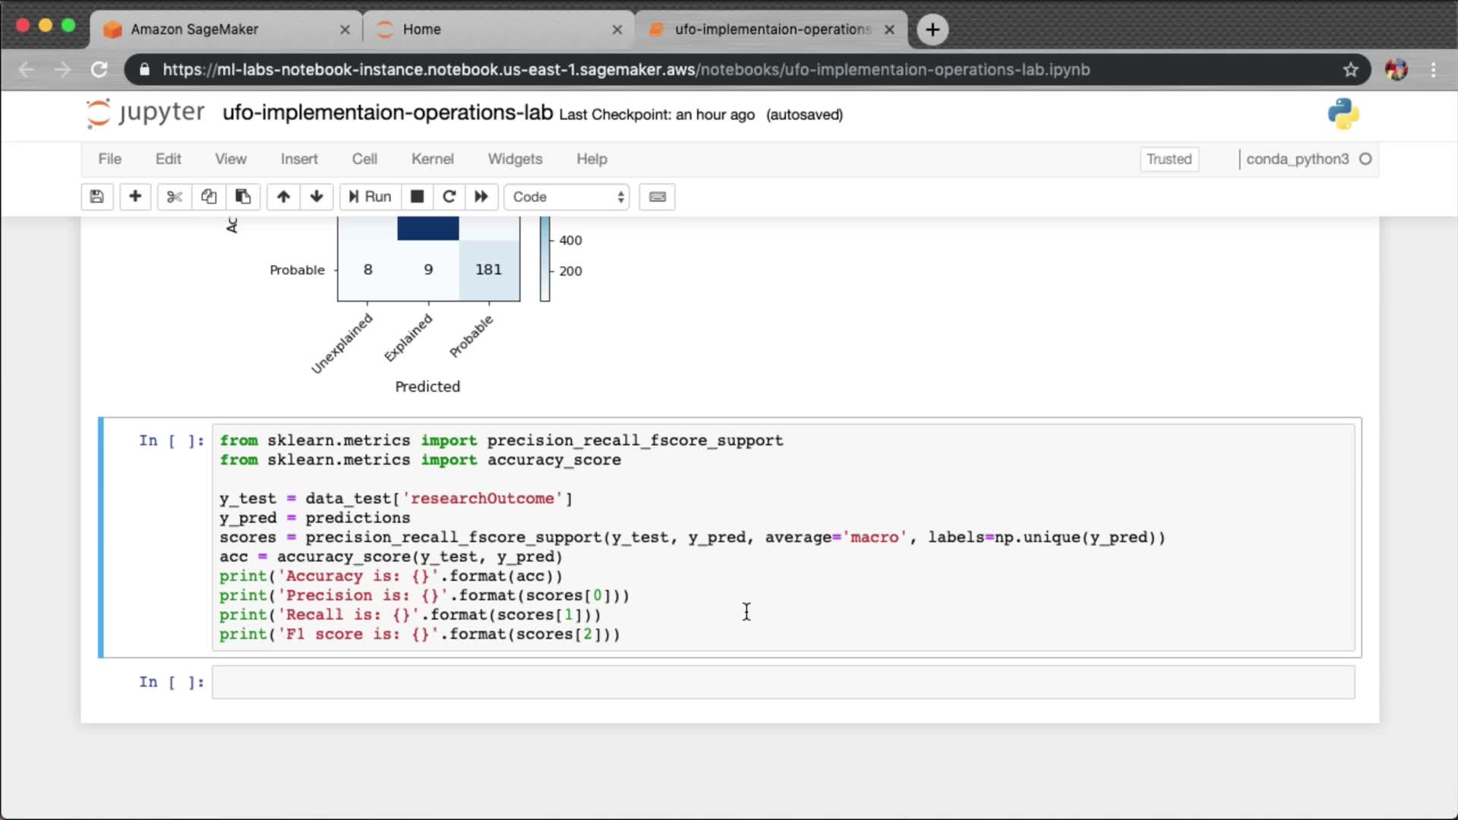Image resolution: width=1458 pixels, height=820 pixels.
Task: Insert a cell below with plus icon
Action: [x=135, y=197]
